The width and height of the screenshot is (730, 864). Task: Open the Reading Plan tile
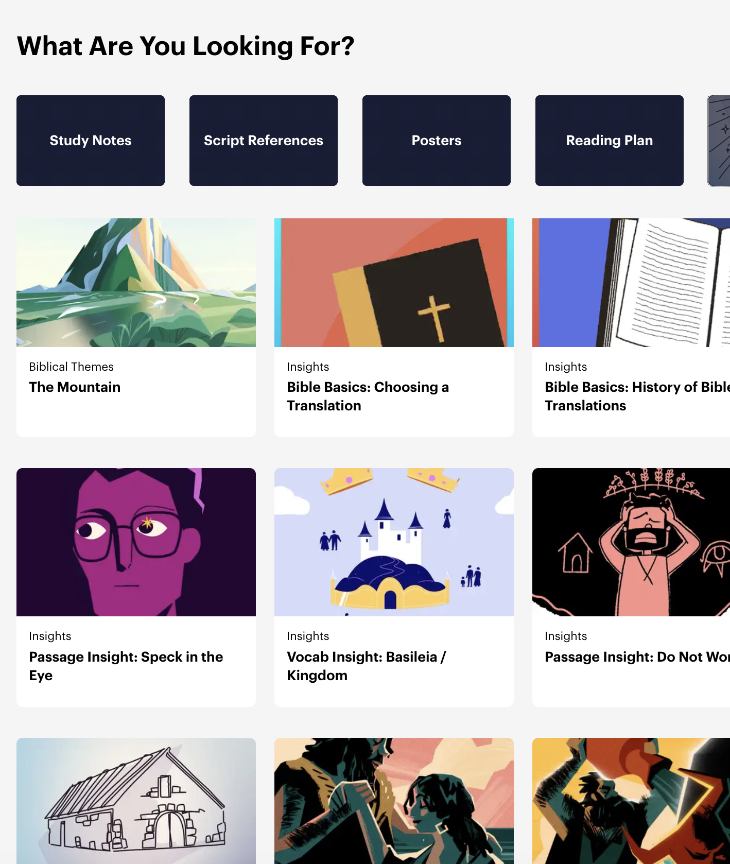coord(610,141)
